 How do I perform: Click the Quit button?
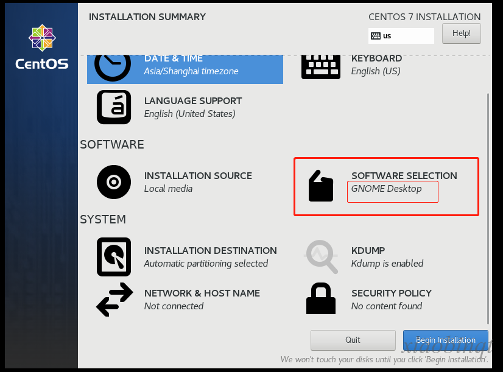coord(353,340)
